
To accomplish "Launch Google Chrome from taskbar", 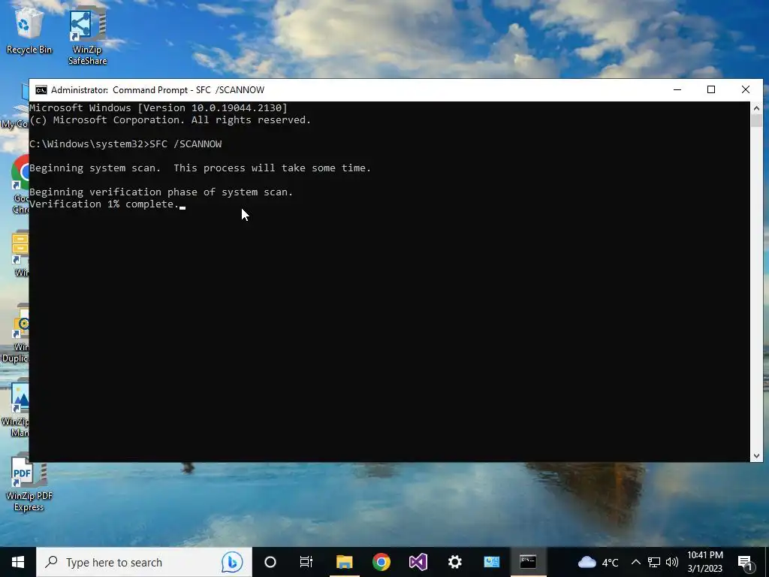I will (x=381, y=562).
